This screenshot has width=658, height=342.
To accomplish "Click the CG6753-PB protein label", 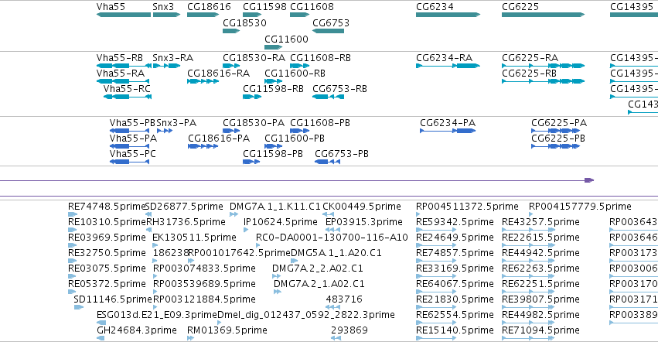I will (342, 154).
